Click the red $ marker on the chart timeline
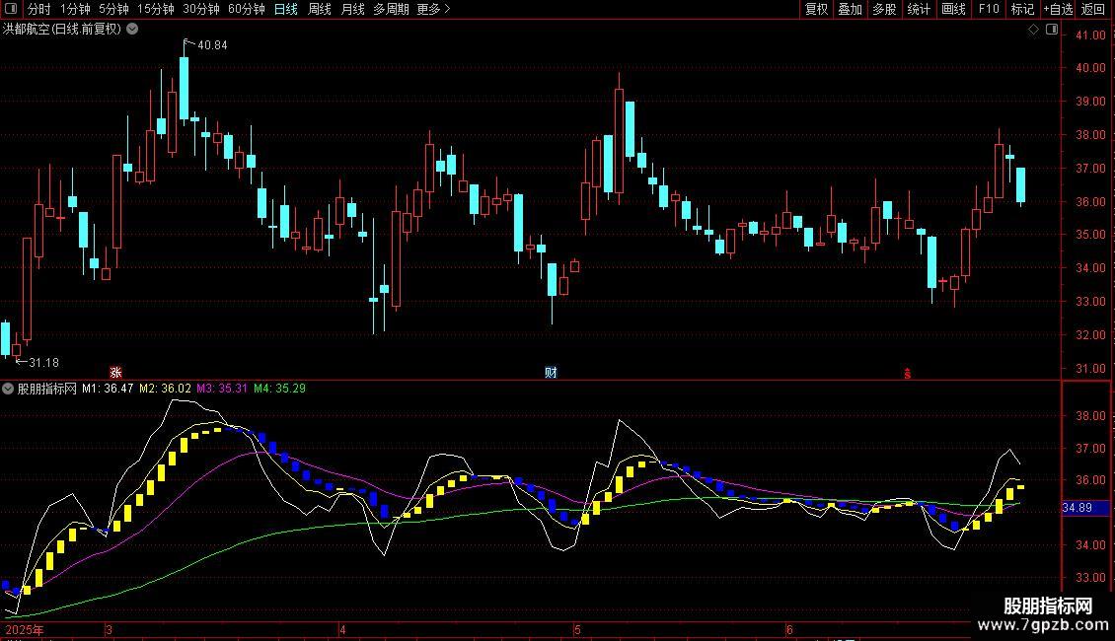The image size is (1115, 641). [x=908, y=373]
